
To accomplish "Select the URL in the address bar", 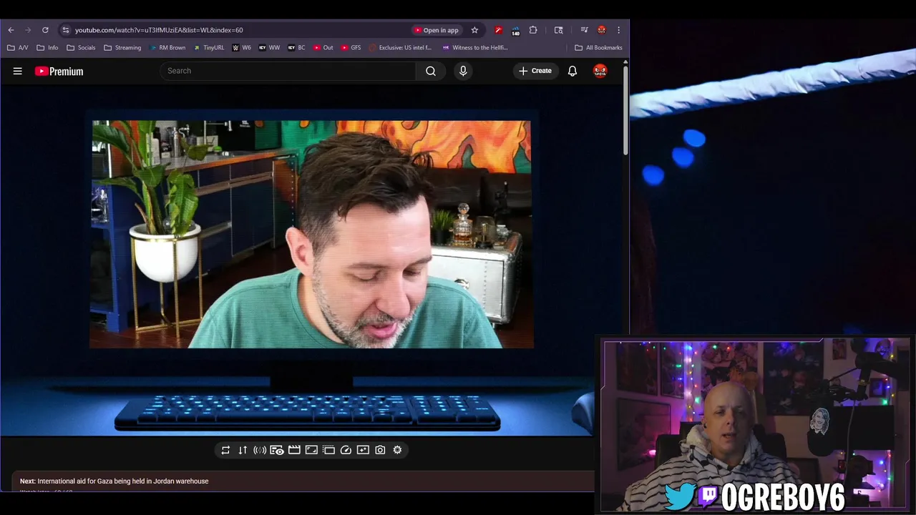I will pyautogui.click(x=159, y=30).
